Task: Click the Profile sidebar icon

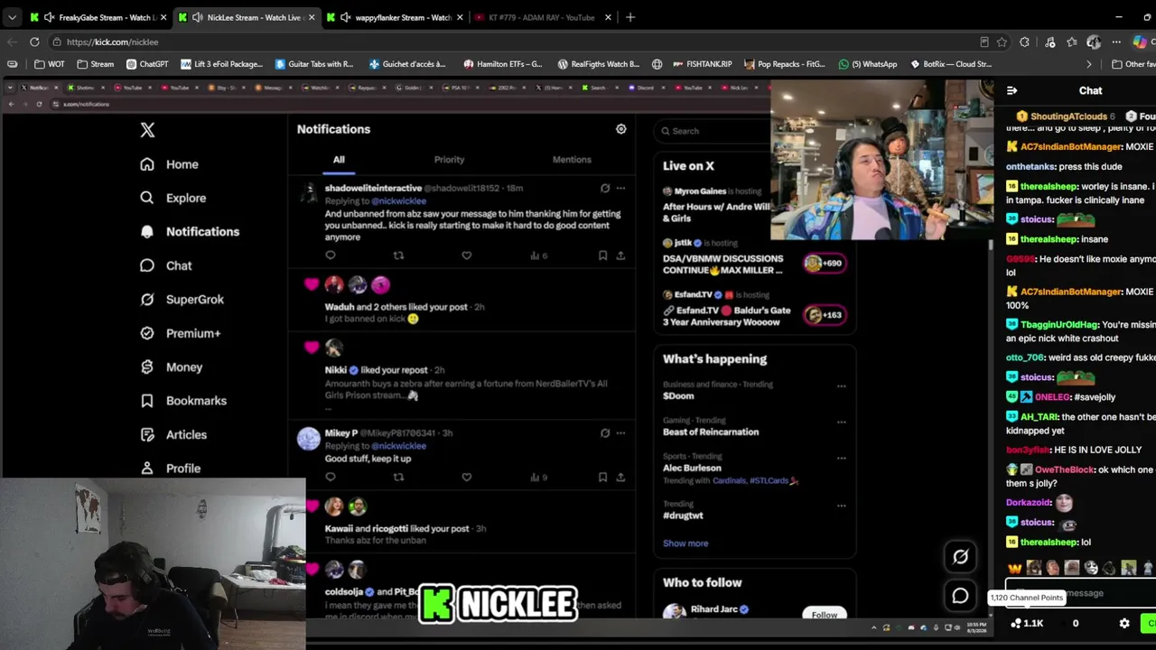Action: point(147,469)
